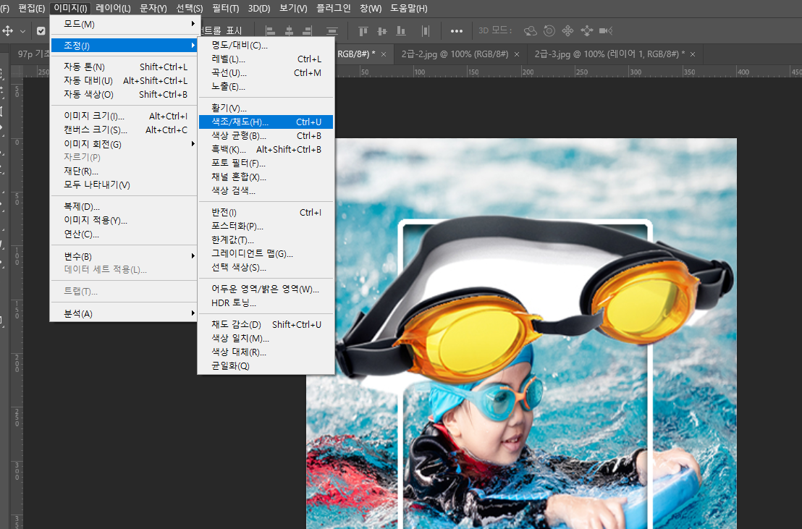Apply 채도 감소(D) adjustment
The height and width of the screenshot is (529, 802).
266,324
